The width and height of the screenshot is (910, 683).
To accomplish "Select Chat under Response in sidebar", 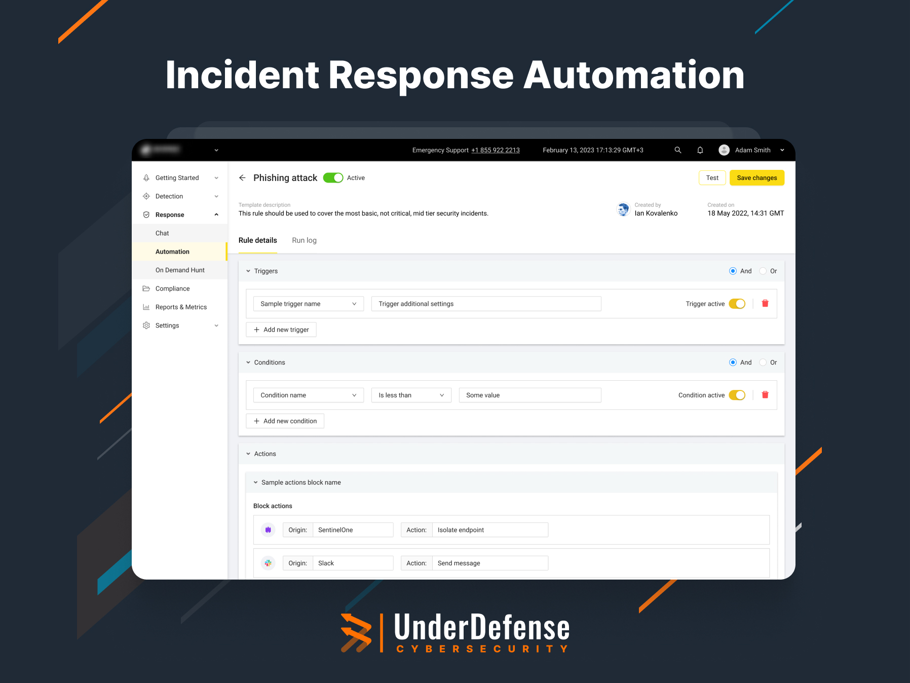I will pyautogui.click(x=162, y=233).
